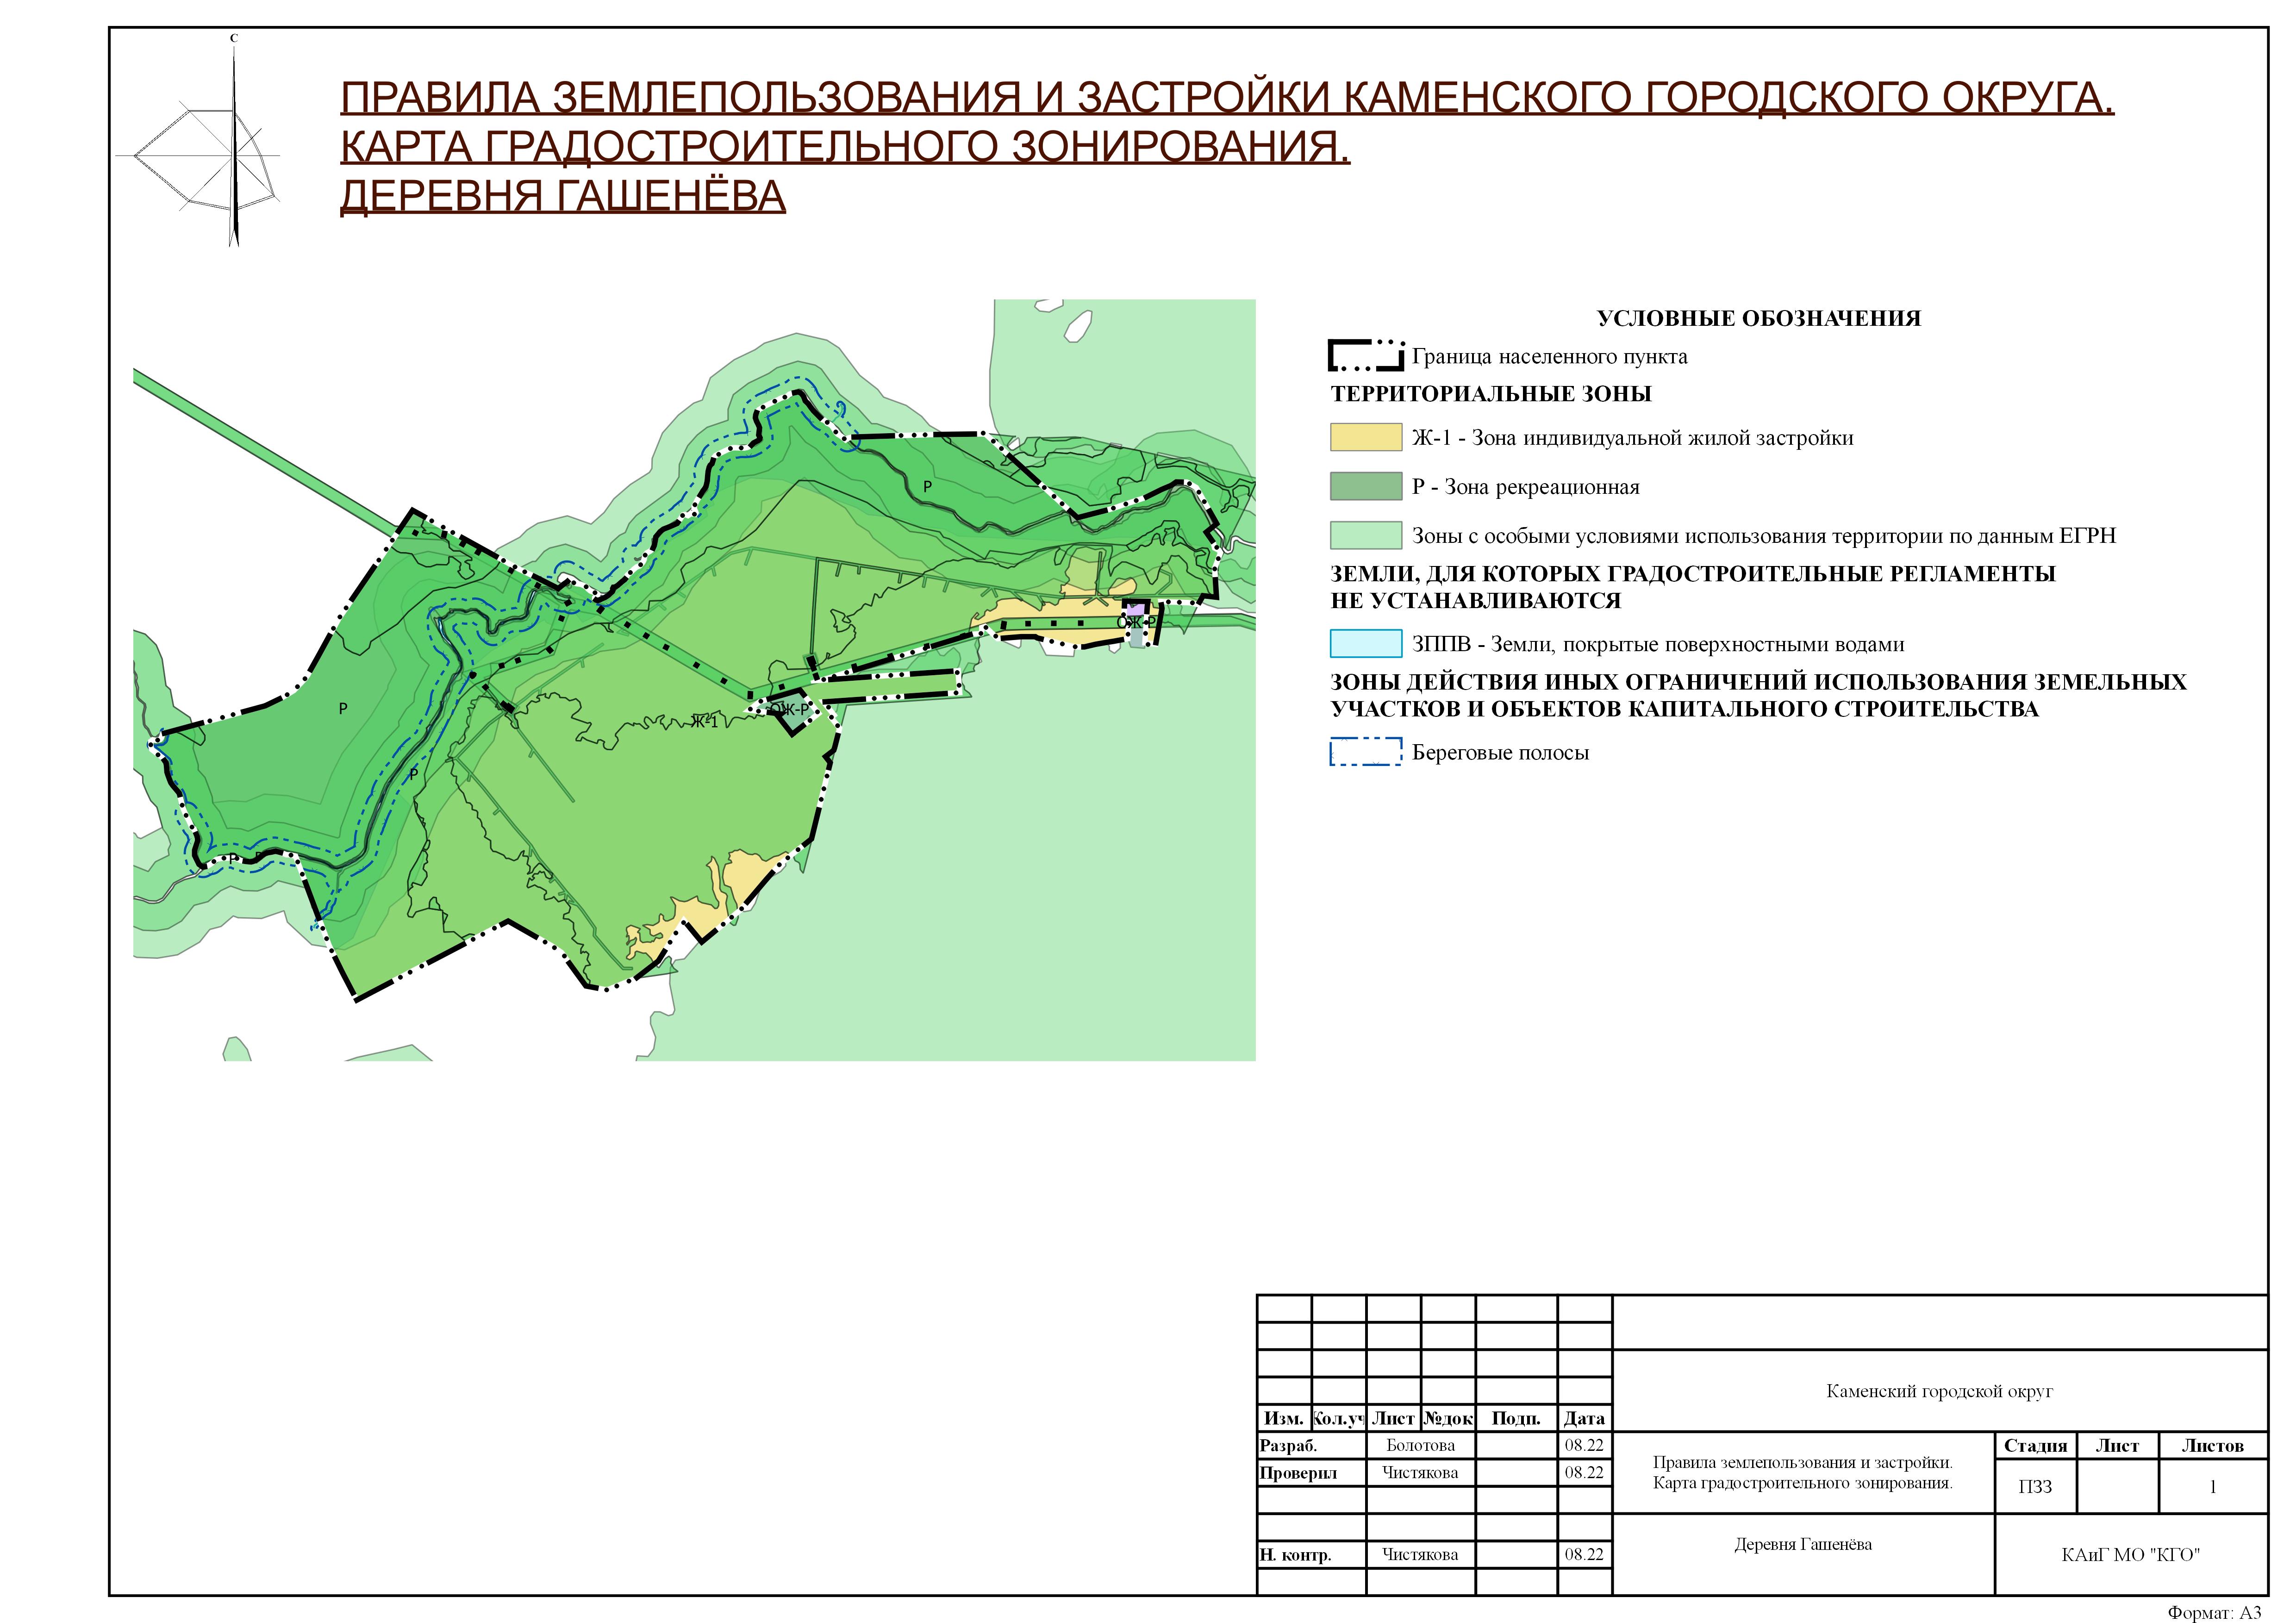
Task: Click the dashed settlement boundary legend symbol
Action: (1365, 357)
